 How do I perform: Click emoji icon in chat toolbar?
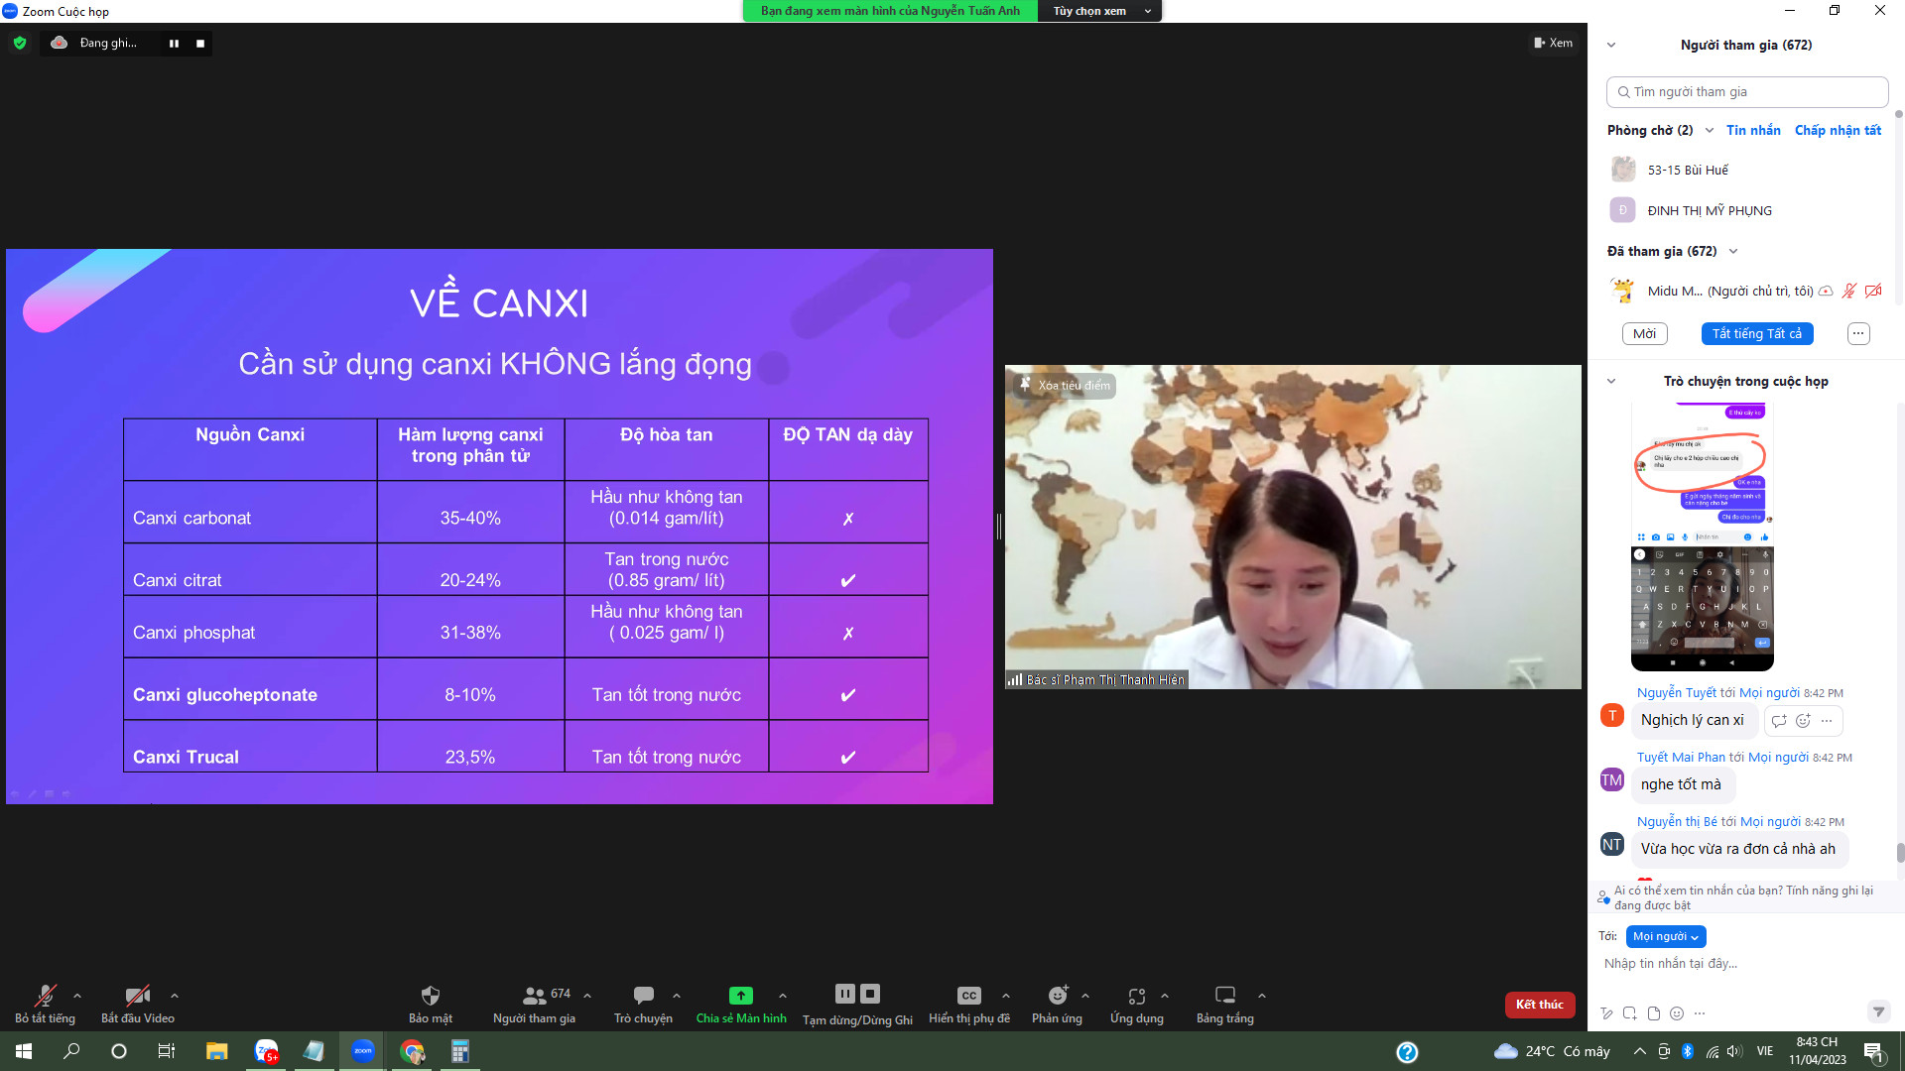point(1677,1013)
